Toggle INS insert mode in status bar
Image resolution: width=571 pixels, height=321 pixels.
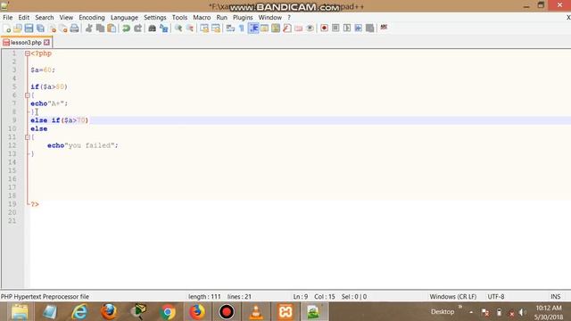(x=555, y=297)
